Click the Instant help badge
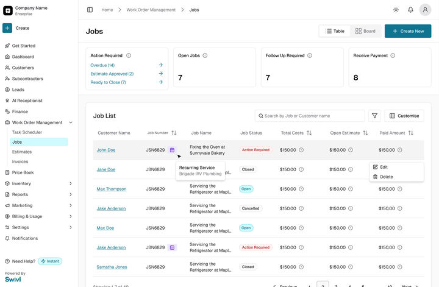 point(50,261)
